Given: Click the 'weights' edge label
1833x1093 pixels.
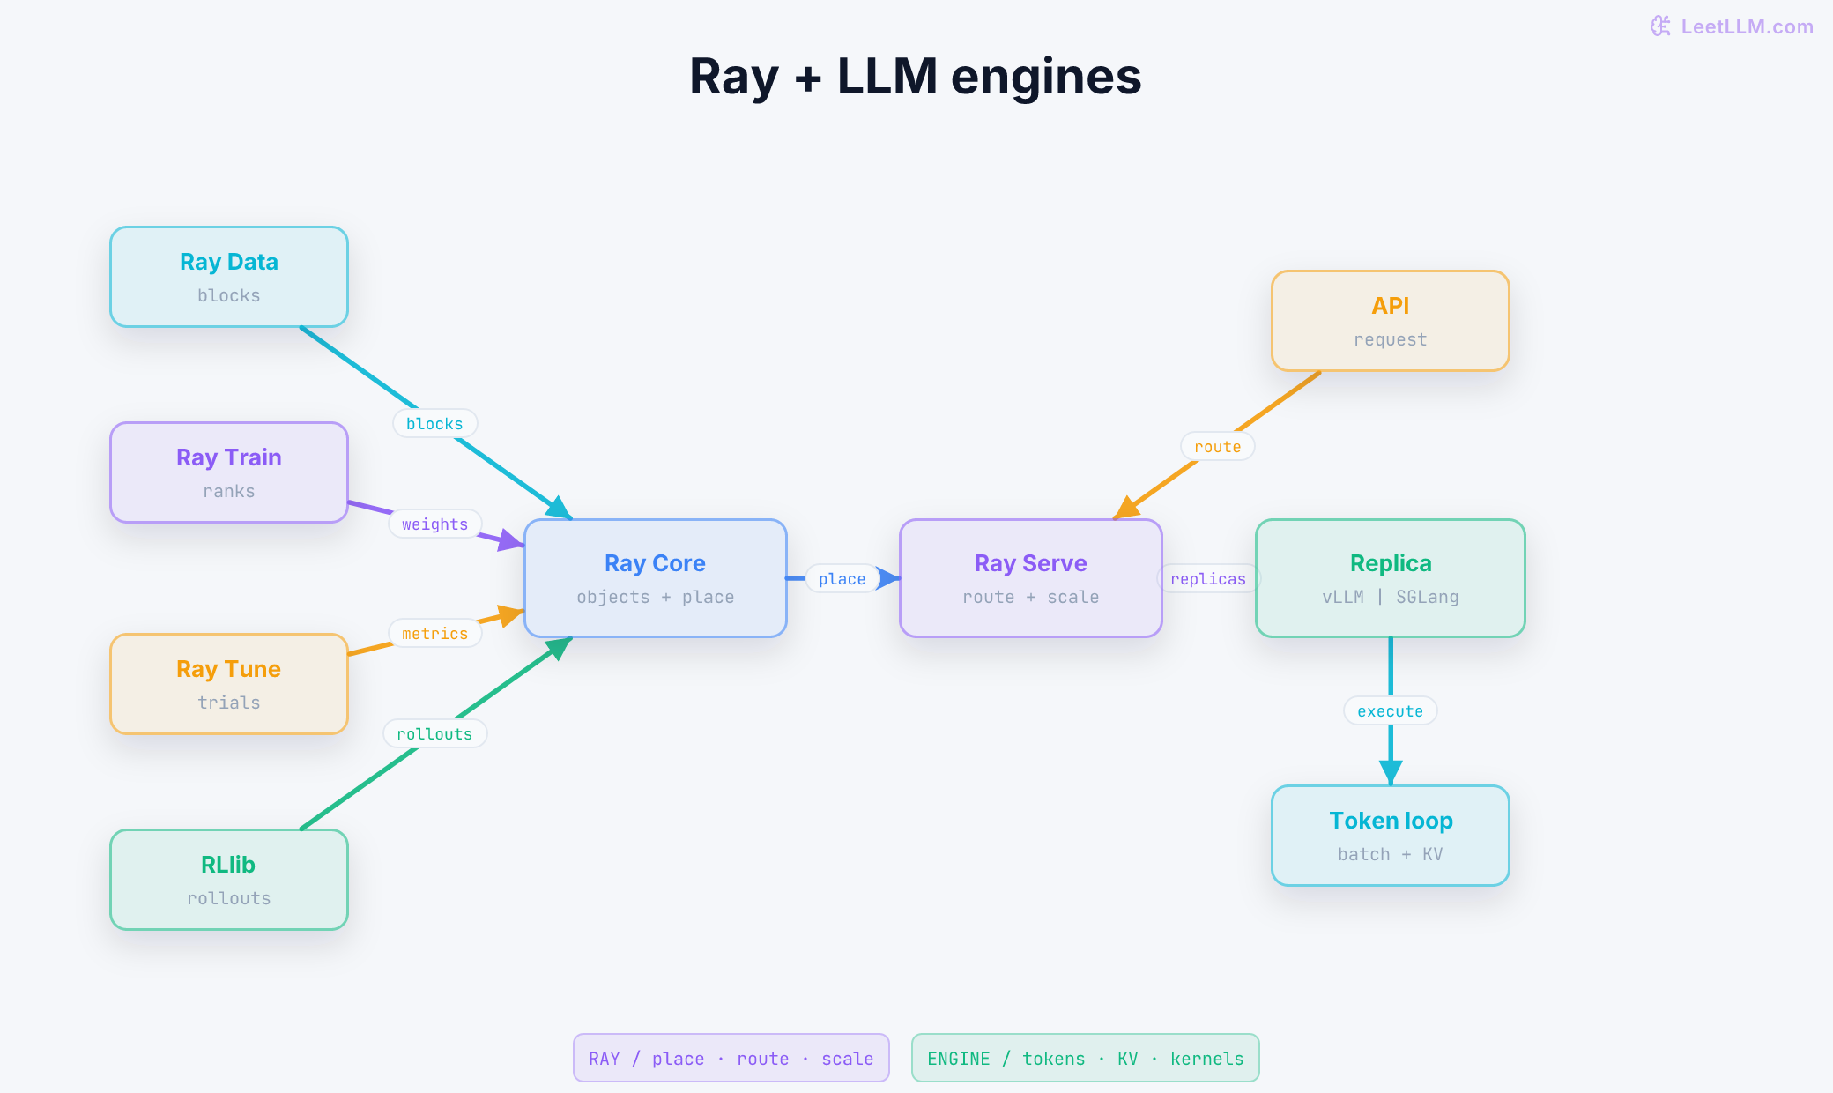Looking at the screenshot, I should point(435,524).
